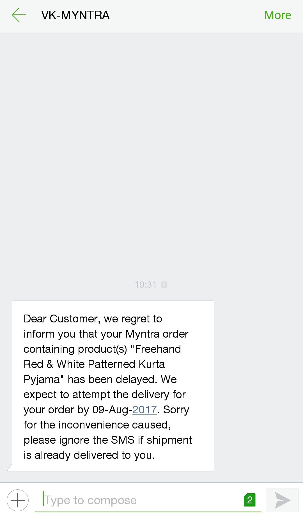The height and width of the screenshot is (518, 303).
Task: Tap the VK-MYNTRA sender title
Action: (x=75, y=15)
